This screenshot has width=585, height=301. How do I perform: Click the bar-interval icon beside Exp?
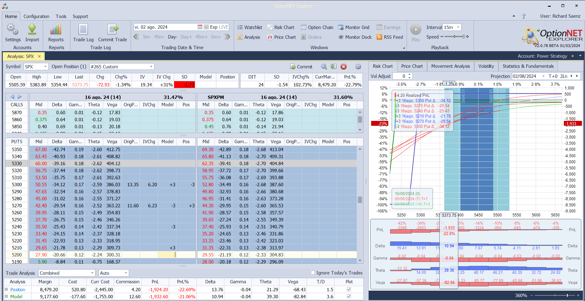[x=206, y=27]
